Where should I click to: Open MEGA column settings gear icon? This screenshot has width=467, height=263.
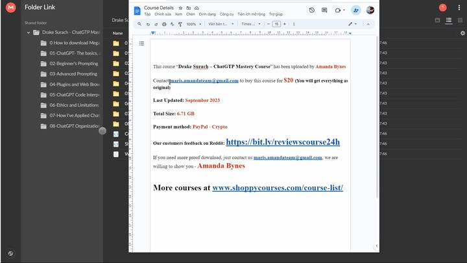(x=462, y=32)
